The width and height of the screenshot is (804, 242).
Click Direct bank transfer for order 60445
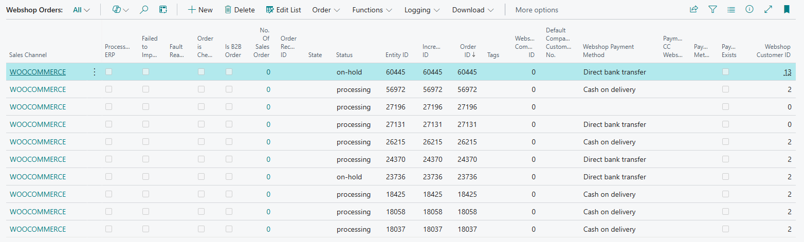click(x=615, y=72)
